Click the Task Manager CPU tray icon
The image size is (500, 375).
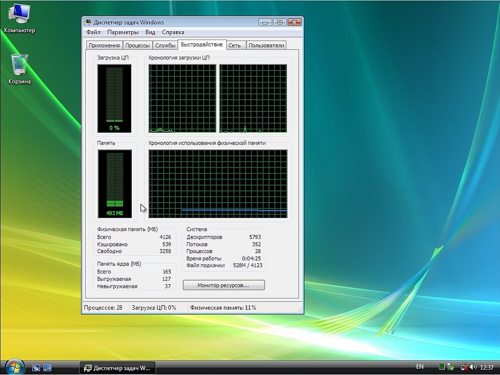442,367
